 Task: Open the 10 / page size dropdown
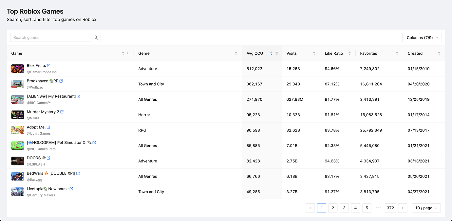(426, 208)
